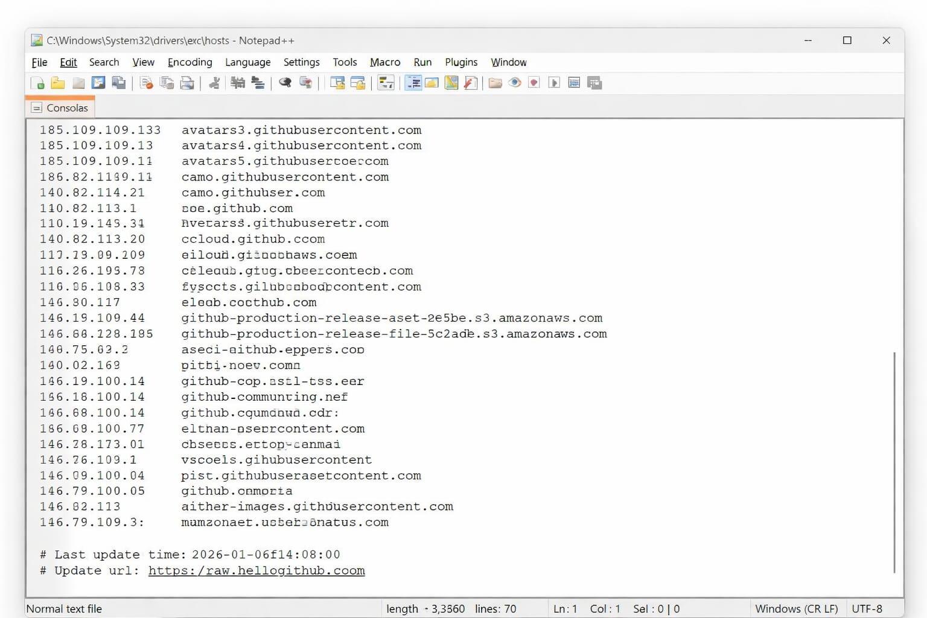The height and width of the screenshot is (618, 927).
Task: Click the New file toolbar icon
Action: 37,83
